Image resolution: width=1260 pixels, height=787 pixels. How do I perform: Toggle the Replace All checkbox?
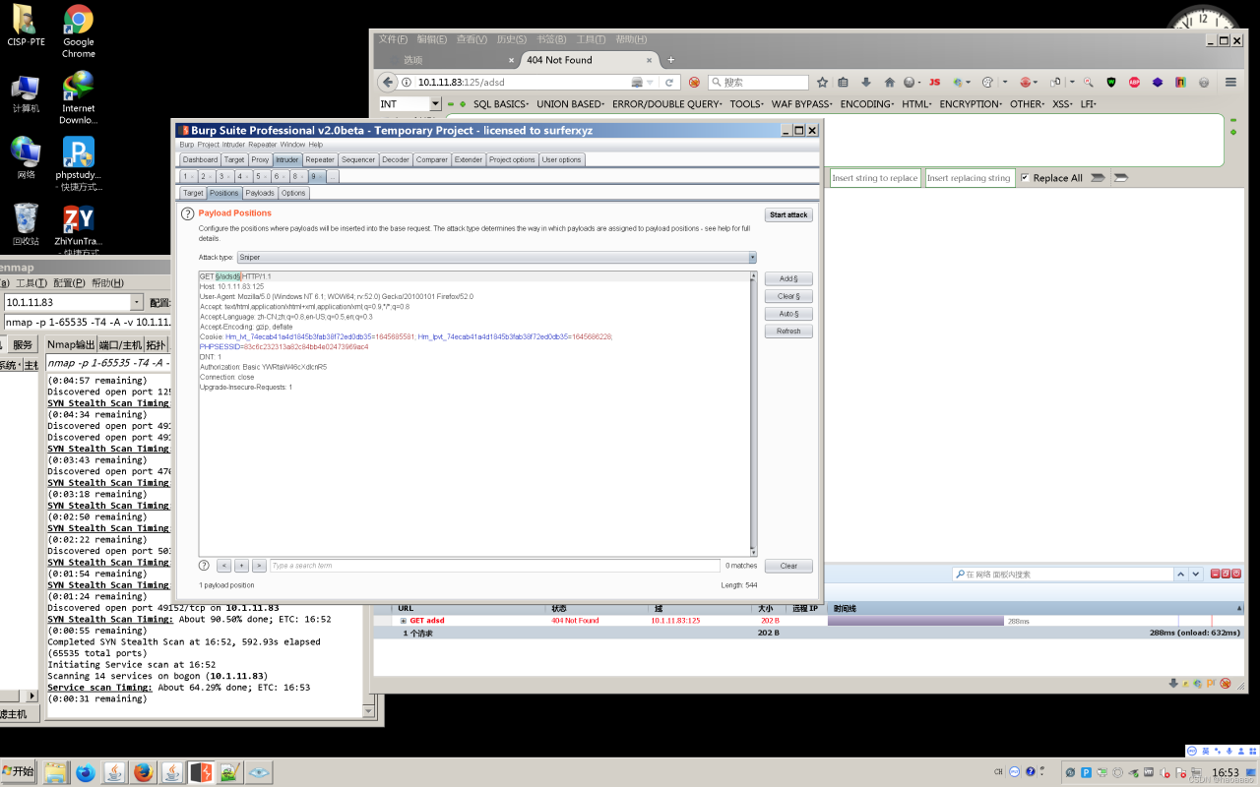point(1025,178)
